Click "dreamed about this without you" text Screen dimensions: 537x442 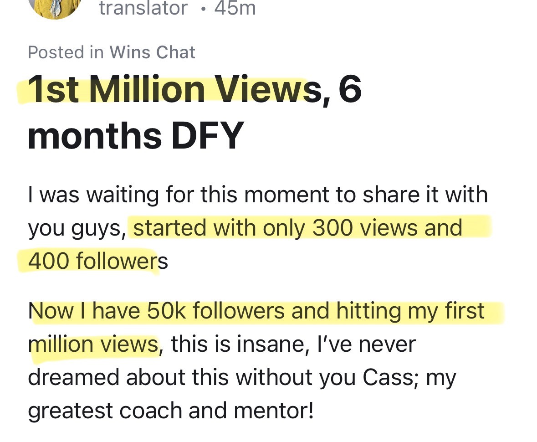pyautogui.click(x=192, y=377)
